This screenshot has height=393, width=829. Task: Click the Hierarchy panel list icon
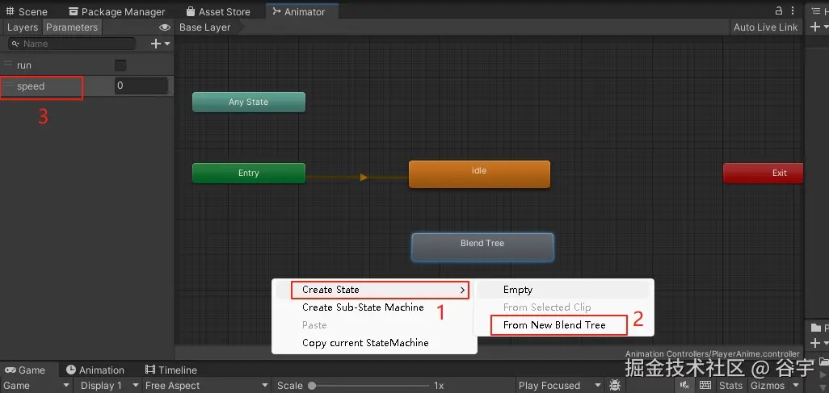(817, 10)
